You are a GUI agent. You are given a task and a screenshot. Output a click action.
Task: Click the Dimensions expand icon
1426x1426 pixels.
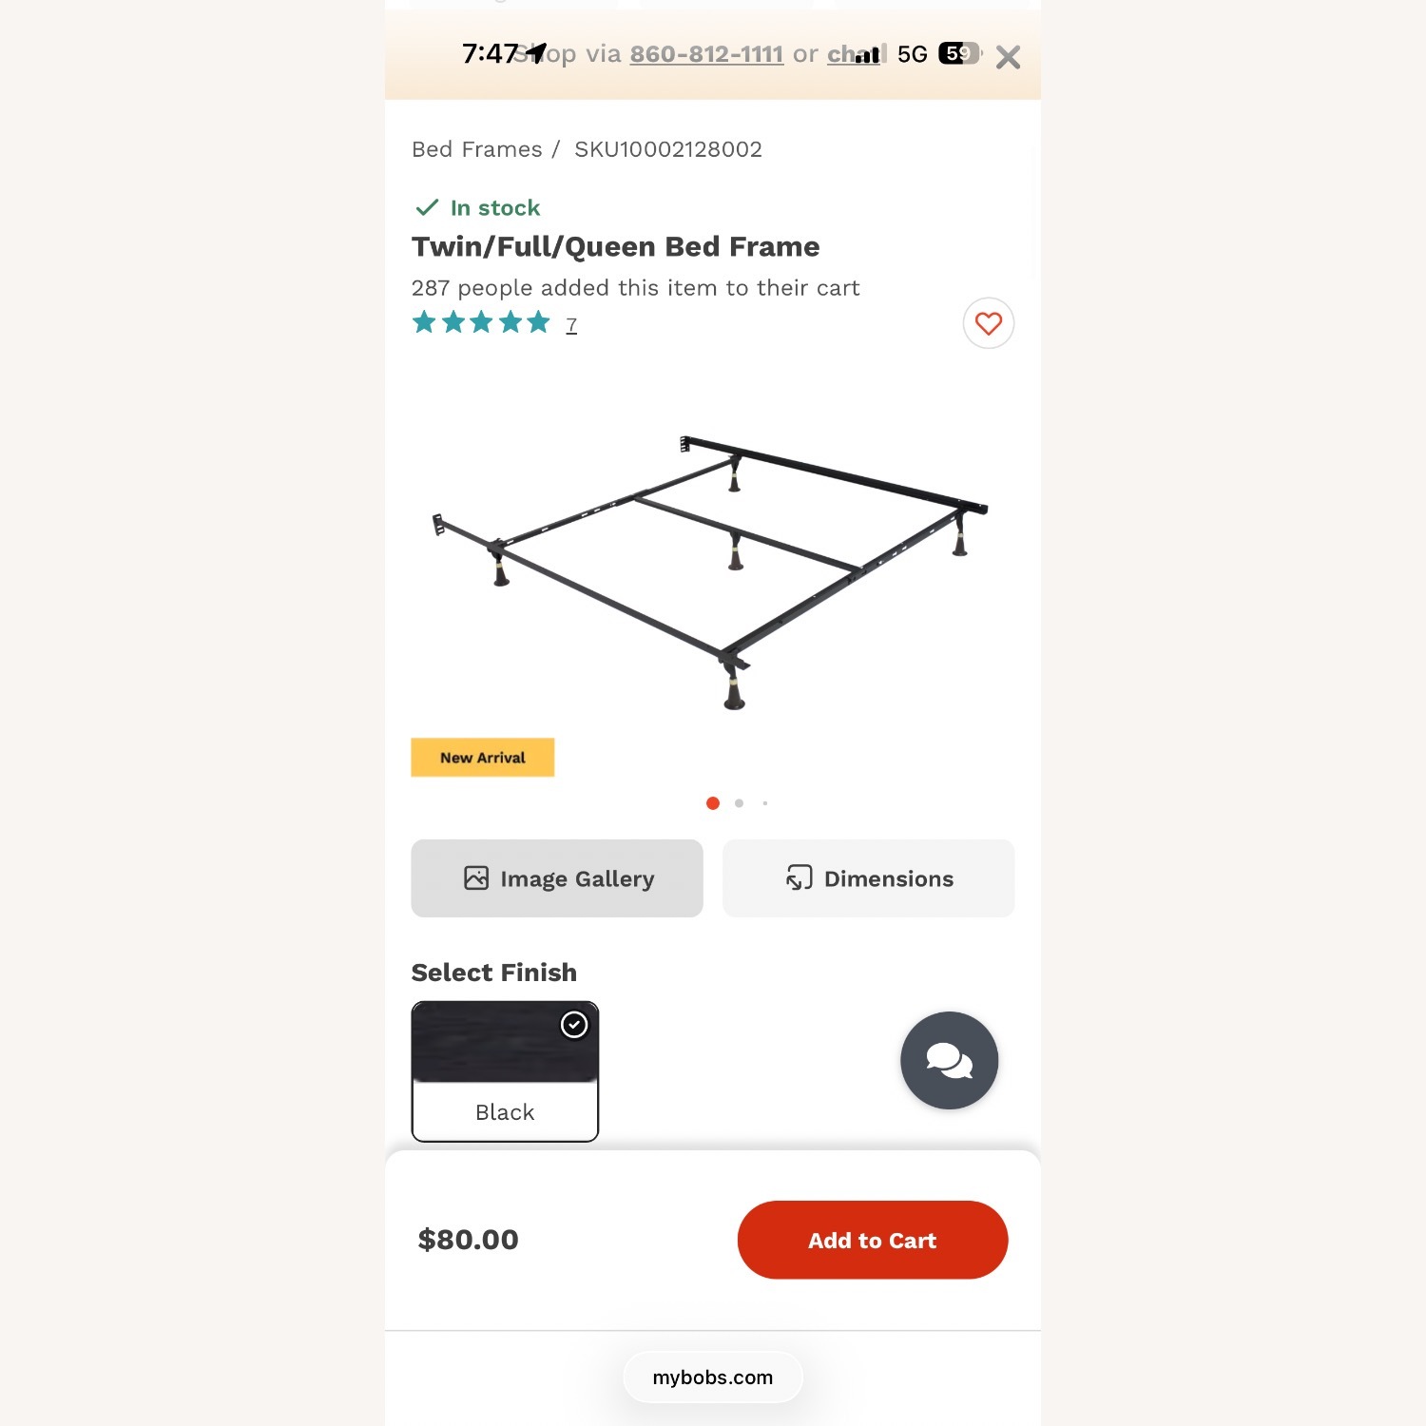click(799, 878)
